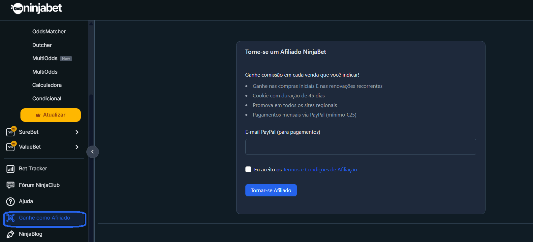The width and height of the screenshot is (533, 242).
Task: Open the MultiOdds item without badge
Action: click(45, 72)
